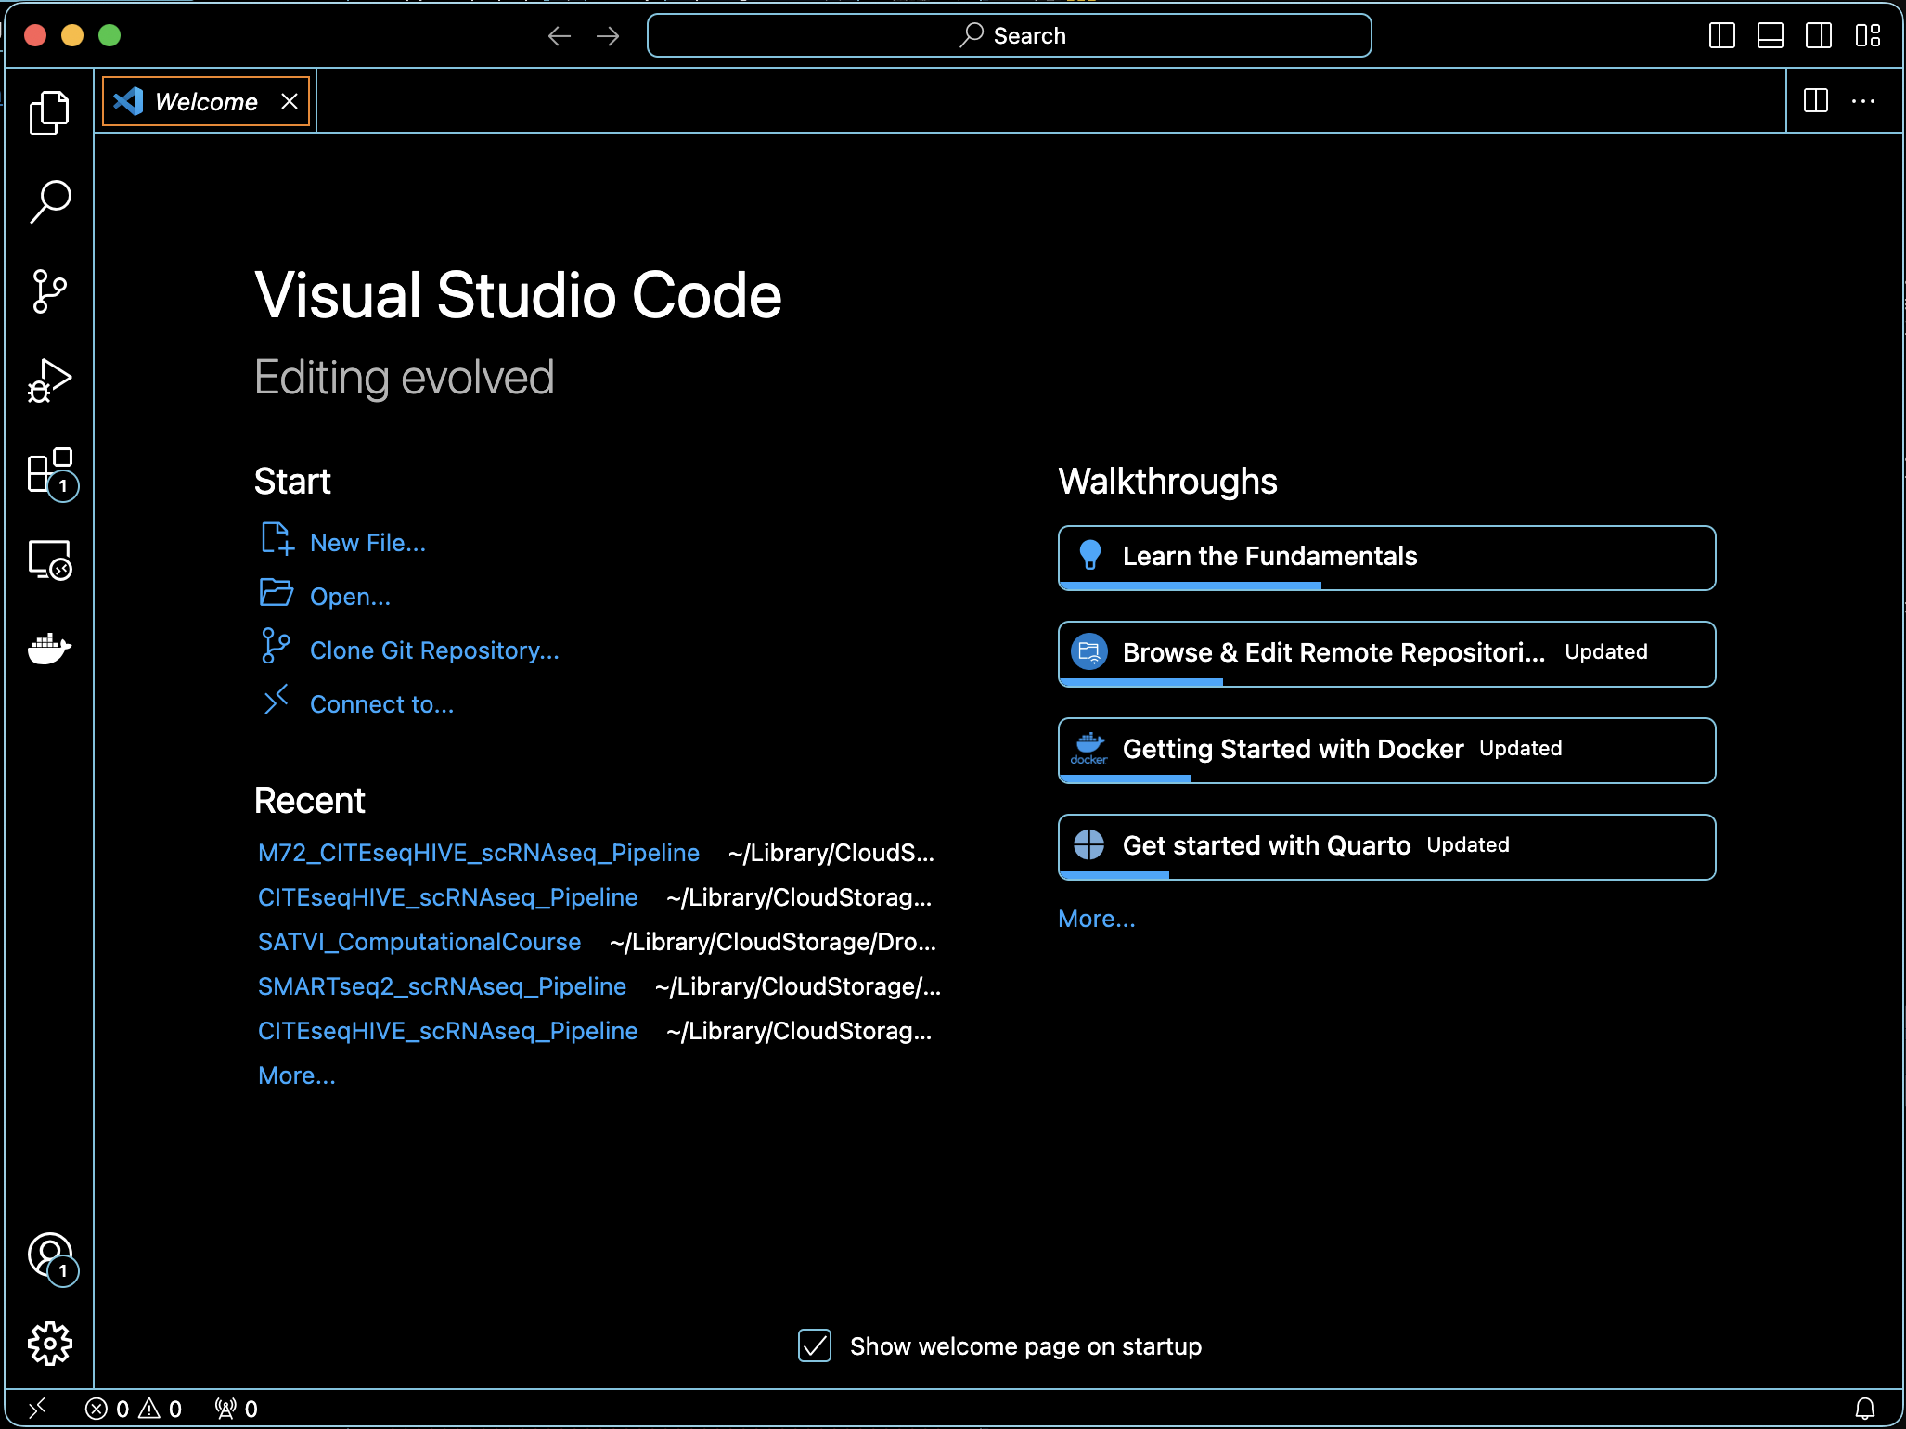This screenshot has height=1429, width=1906.
Task: Close the Welcome tab
Action: [x=290, y=101]
